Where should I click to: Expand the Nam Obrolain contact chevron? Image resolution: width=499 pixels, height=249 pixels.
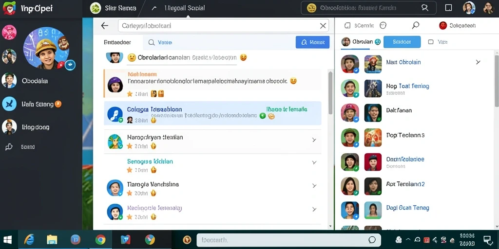478,62
